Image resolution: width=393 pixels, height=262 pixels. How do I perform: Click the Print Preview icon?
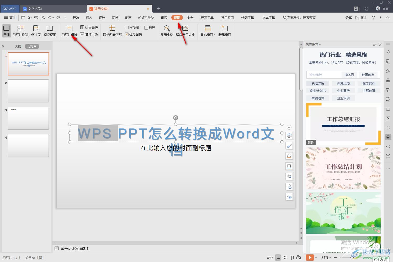43,18
